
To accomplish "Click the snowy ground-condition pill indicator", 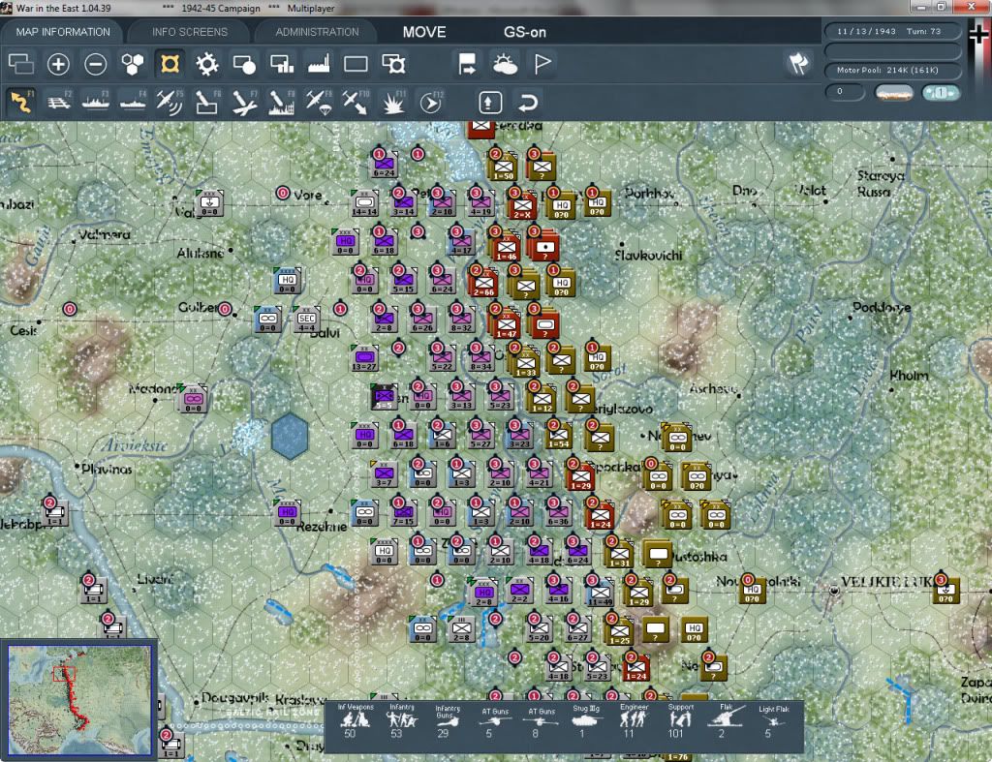I will [894, 92].
